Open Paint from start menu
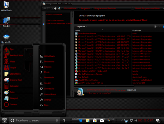This screenshot has height=124, width=164. (x=9, y=92)
